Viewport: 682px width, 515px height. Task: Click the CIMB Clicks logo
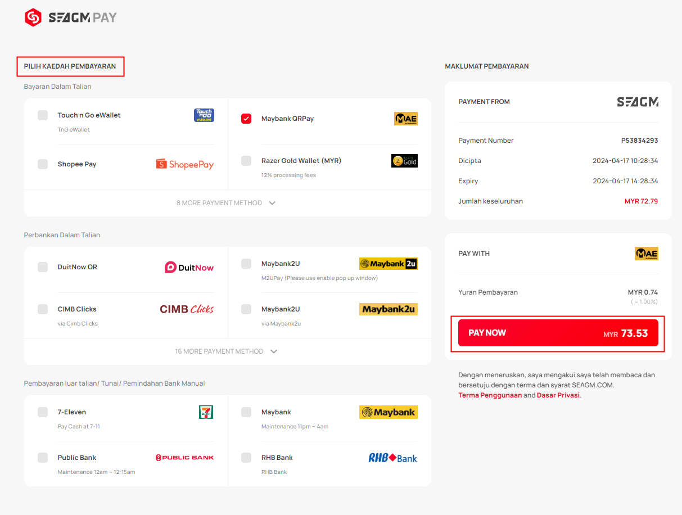point(187,309)
